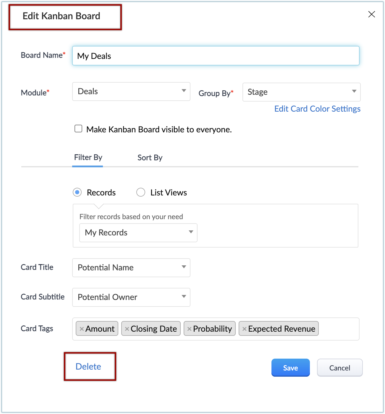Select the Records radio option

point(77,192)
